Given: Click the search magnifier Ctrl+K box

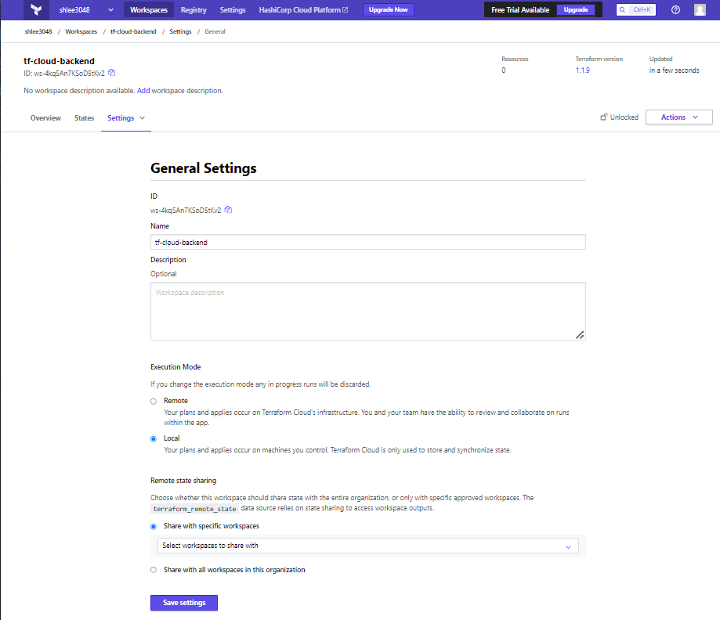Looking at the screenshot, I should [635, 9].
